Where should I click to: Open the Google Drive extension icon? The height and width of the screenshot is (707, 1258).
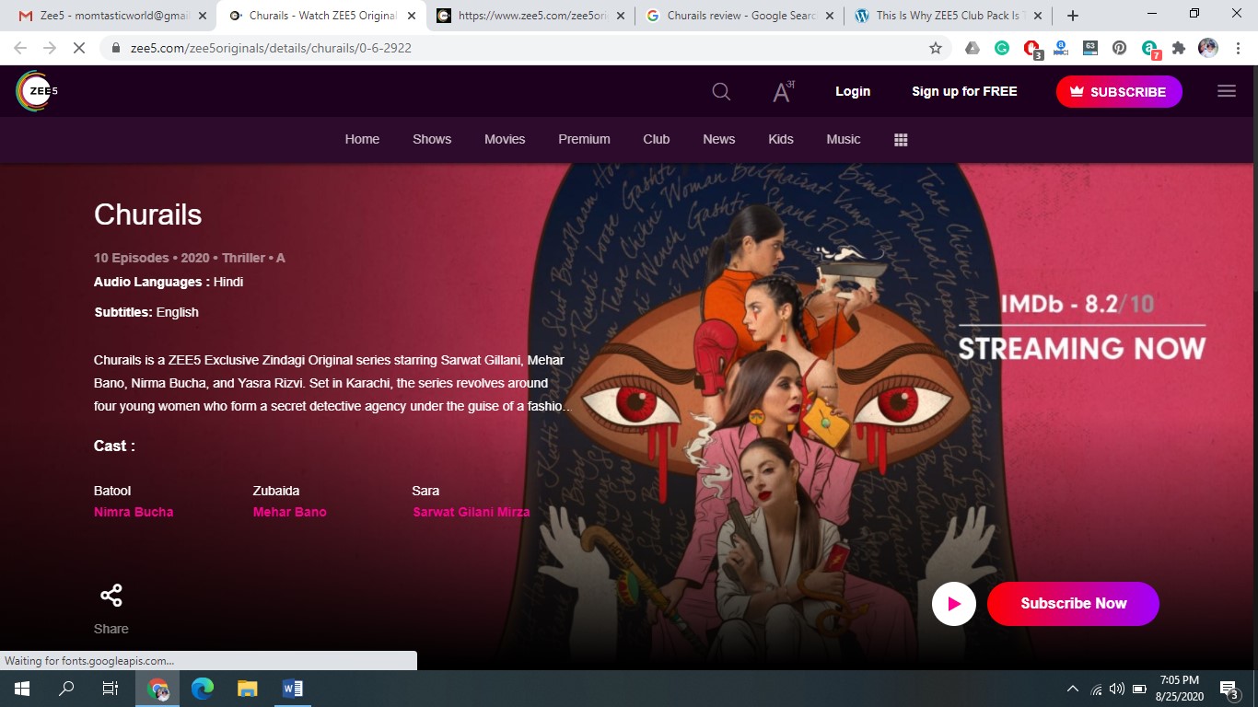pos(973,48)
